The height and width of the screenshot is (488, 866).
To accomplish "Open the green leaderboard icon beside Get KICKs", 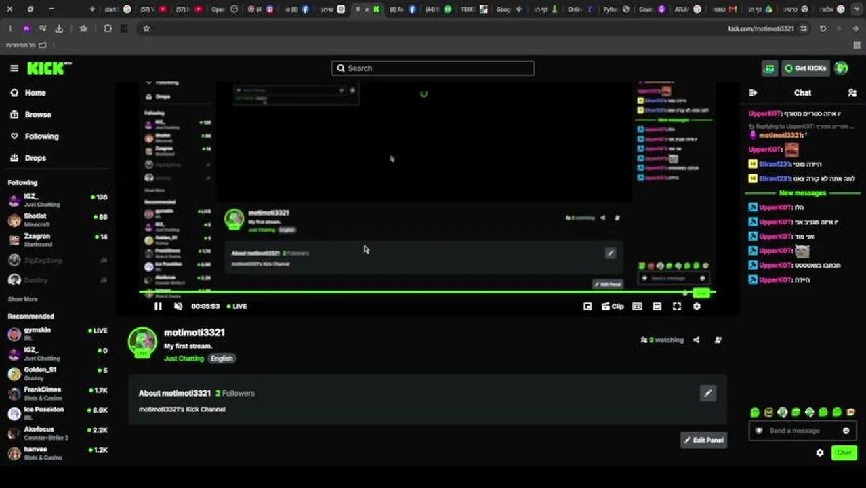I will click(x=769, y=68).
